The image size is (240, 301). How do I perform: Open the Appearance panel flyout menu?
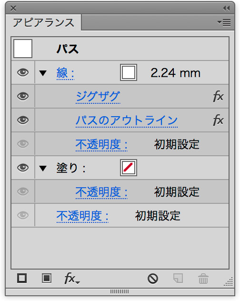[224, 22]
